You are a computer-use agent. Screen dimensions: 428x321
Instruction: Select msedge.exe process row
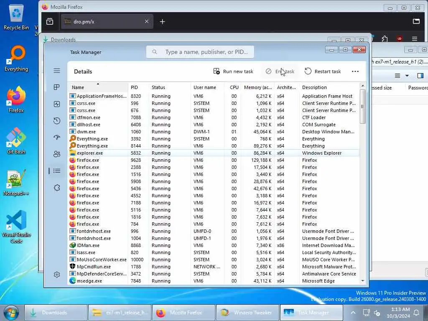point(214,281)
